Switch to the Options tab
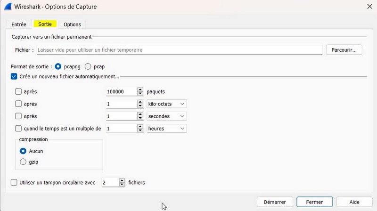Image resolution: width=377 pixels, height=211 pixels. click(x=72, y=24)
